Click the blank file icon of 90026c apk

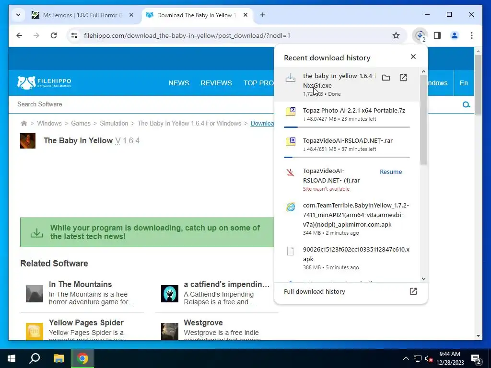point(291,251)
